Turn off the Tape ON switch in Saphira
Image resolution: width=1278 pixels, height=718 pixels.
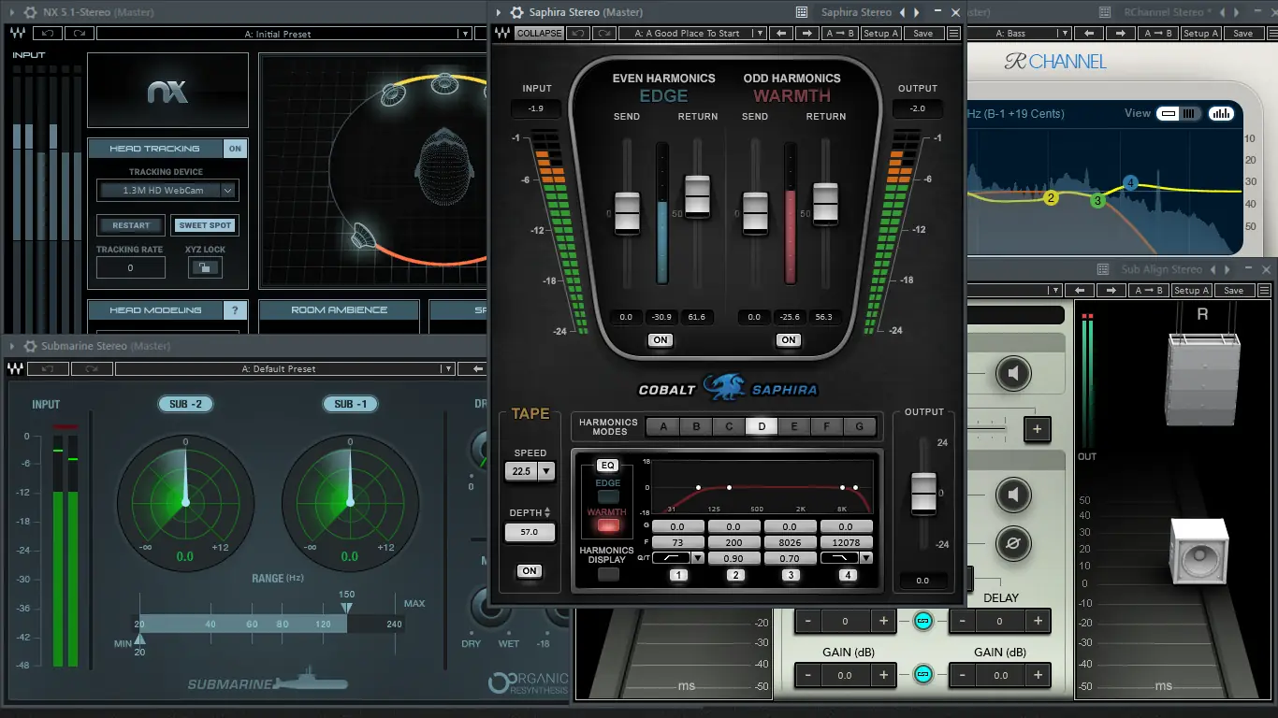click(530, 570)
